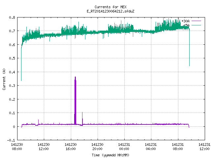Click the 141231 12:00 x-axis tick label

(204, 147)
